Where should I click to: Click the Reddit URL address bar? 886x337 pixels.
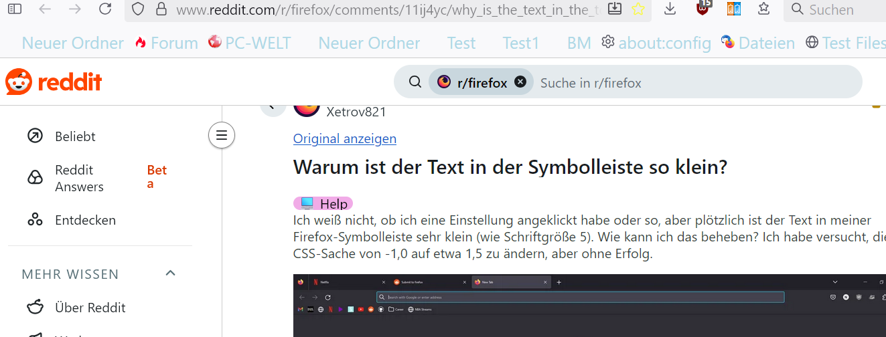tap(388, 9)
